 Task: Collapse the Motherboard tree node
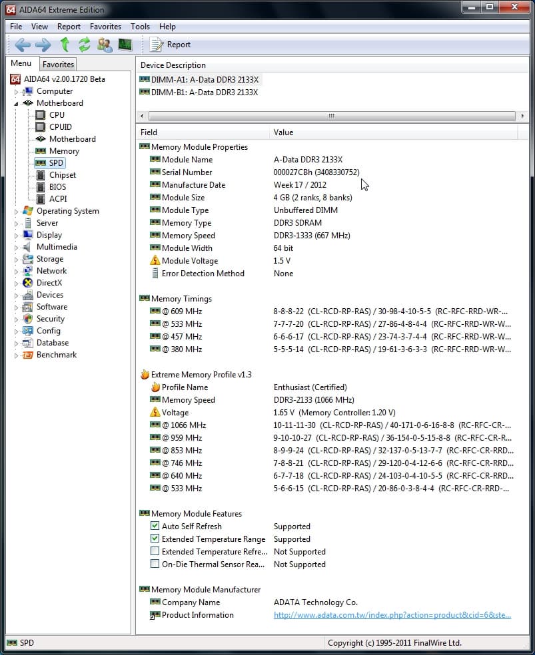point(16,103)
